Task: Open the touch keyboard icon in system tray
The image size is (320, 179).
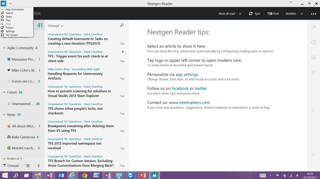Action: 262,175
